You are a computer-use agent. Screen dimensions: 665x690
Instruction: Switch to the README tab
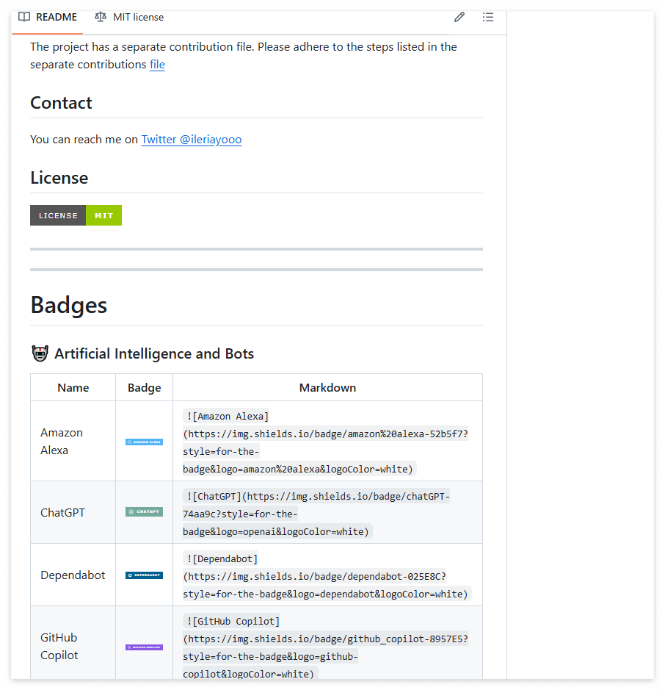tap(48, 17)
